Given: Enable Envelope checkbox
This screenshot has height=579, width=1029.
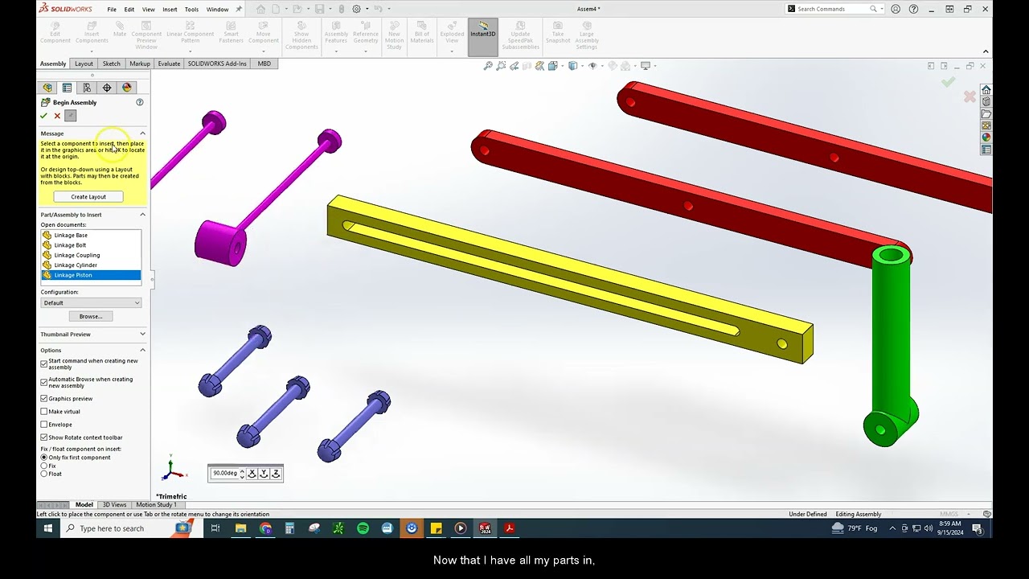Looking at the screenshot, I should coord(44,424).
